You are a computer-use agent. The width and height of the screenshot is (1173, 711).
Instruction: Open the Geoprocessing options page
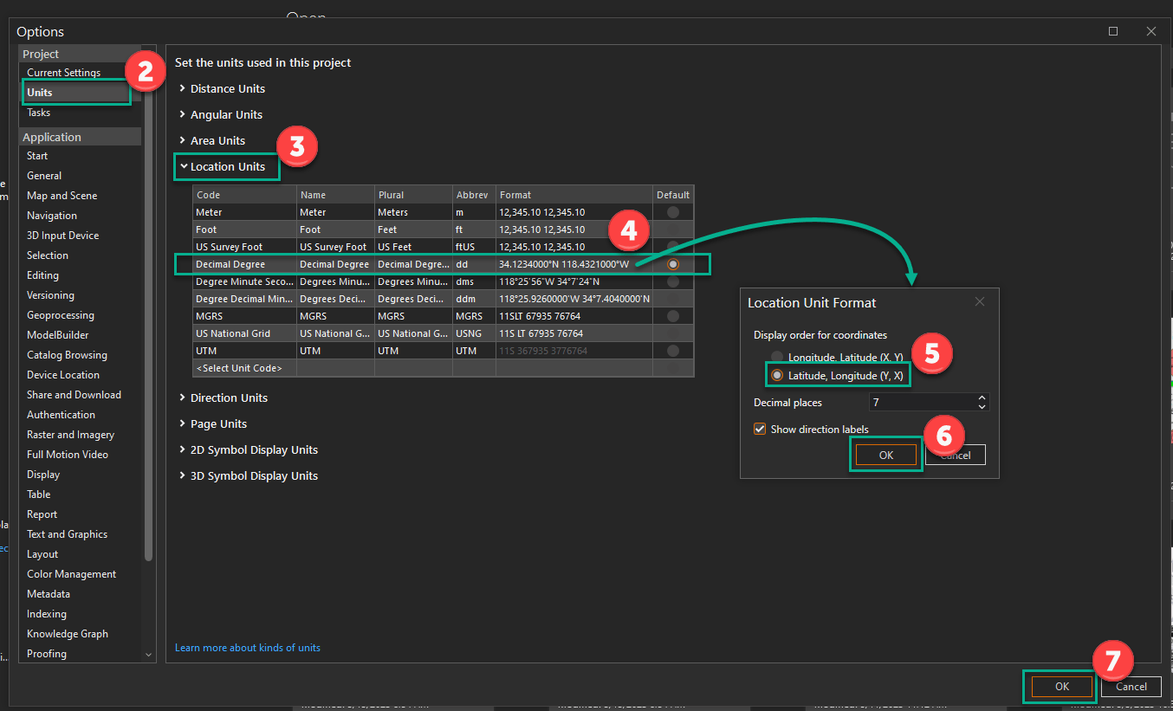click(60, 314)
